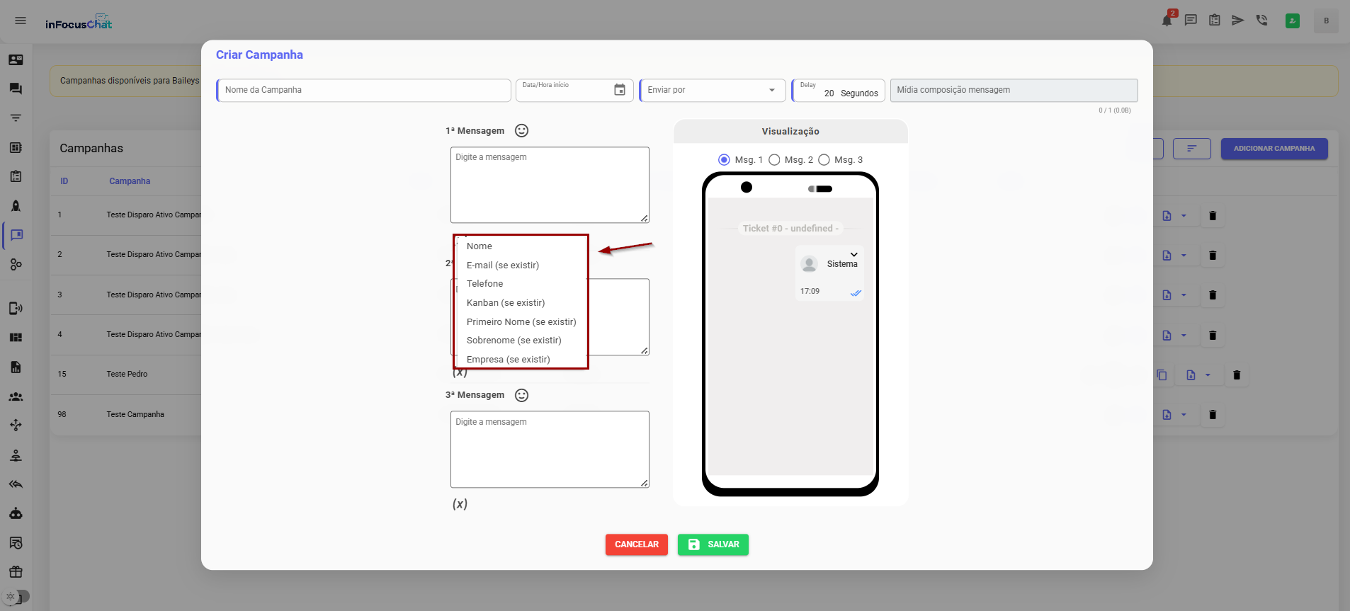Click the Nome da Campanha input field
This screenshot has height=611, width=1350.
(x=364, y=90)
